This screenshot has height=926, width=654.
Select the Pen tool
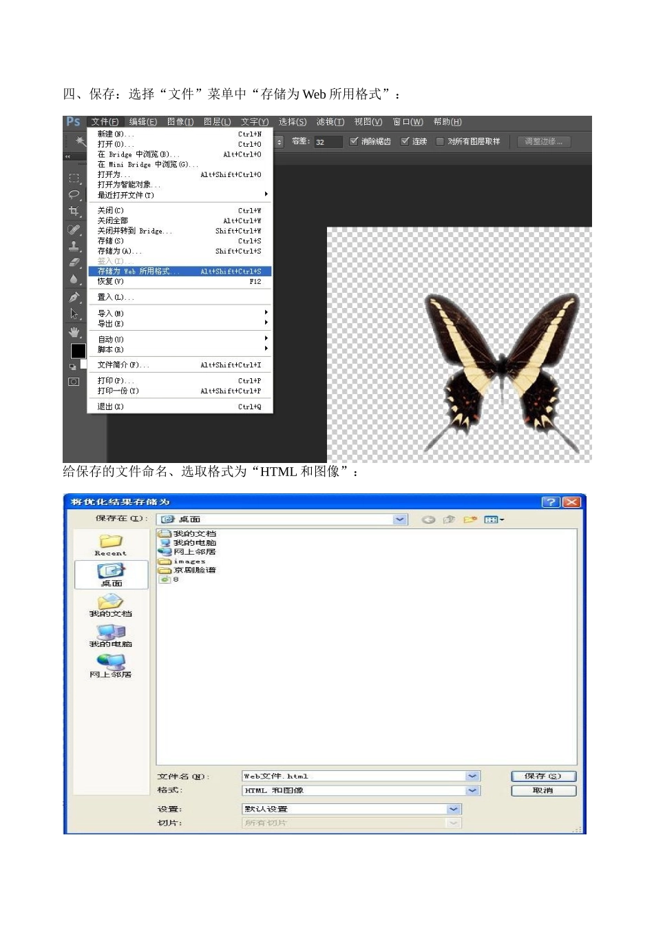click(x=74, y=298)
